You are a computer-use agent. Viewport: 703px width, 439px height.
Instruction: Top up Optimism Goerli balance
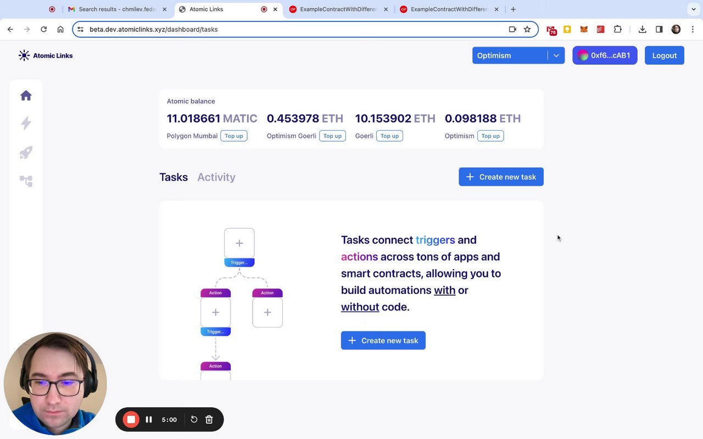coord(332,136)
